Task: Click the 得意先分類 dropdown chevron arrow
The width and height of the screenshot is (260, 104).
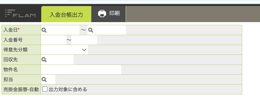Action: (x=84, y=50)
